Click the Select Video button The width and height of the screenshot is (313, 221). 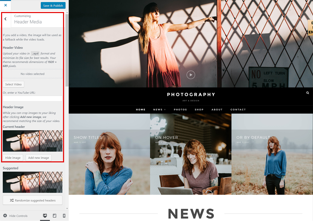click(13, 84)
